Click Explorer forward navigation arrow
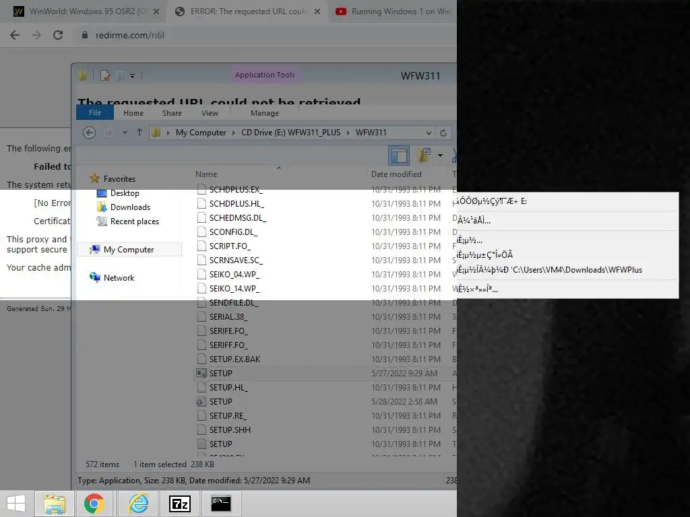The height and width of the screenshot is (517, 690). point(108,133)
